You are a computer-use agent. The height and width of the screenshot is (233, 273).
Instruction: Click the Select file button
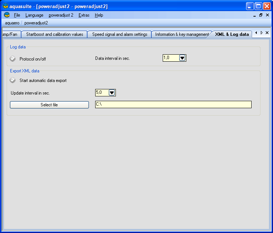click(49, 105)
